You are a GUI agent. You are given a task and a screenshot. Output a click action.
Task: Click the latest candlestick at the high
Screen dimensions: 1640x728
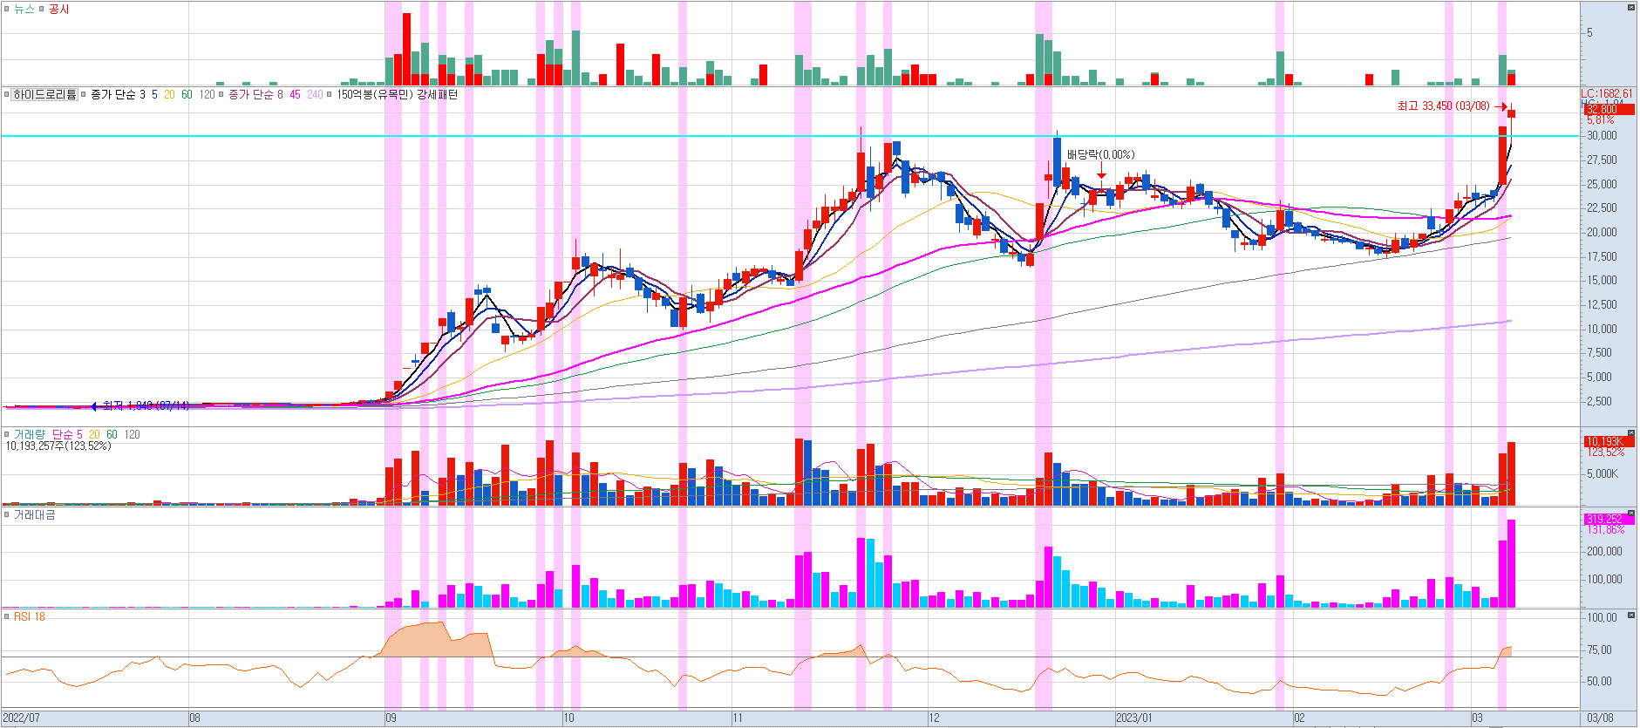pyautogui.click(x=1512, y=113)
